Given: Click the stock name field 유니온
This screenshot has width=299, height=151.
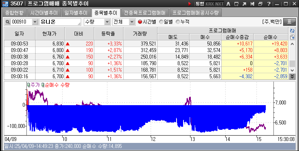Looking at the screenshot, I should [60, 22].
